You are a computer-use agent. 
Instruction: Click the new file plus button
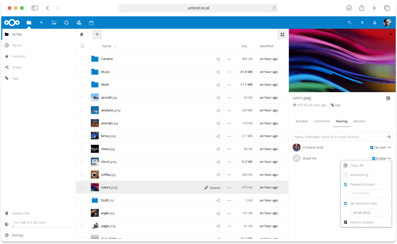click(97, 35)
